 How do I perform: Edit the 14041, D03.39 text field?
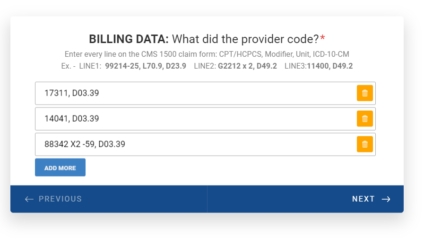click(x=194, y=119)
